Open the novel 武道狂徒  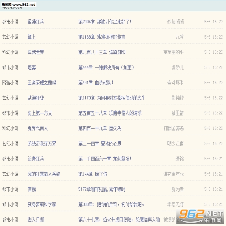pos(36,98)
